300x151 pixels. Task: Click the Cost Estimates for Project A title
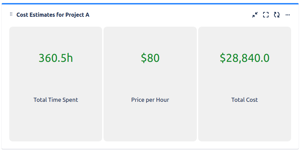click(x=53, y=15)
